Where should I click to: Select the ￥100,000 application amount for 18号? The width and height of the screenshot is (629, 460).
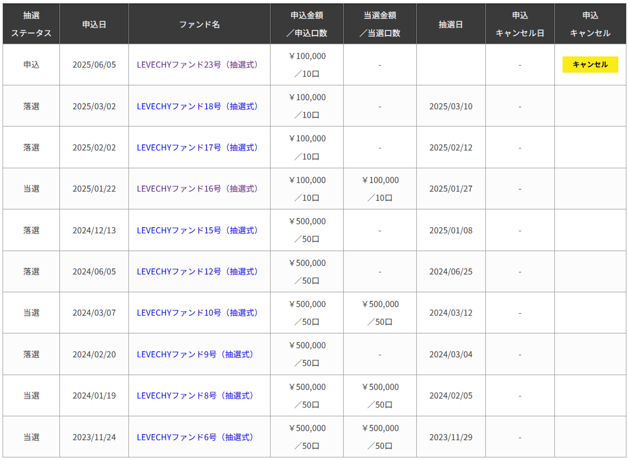pos(307,97)
